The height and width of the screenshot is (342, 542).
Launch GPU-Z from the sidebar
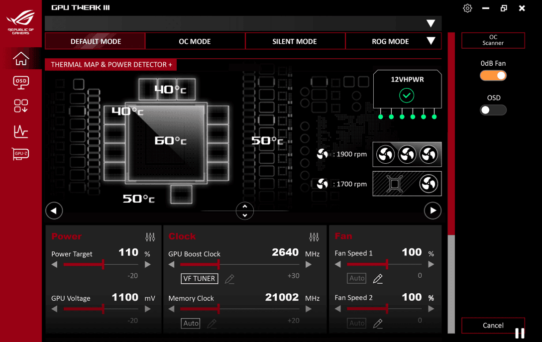click(21, 154)
